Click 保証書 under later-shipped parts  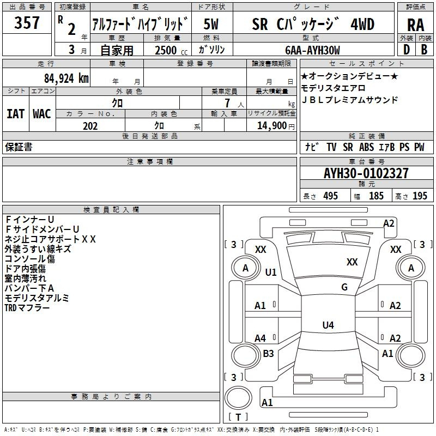tap(19, 147)
